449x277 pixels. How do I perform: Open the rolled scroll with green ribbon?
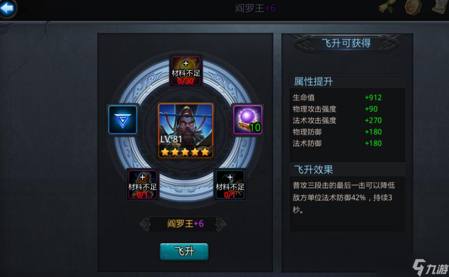(x=388, y=6)
